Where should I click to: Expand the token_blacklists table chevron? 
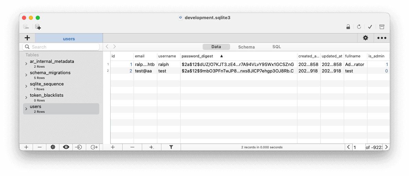pos(26,97)
